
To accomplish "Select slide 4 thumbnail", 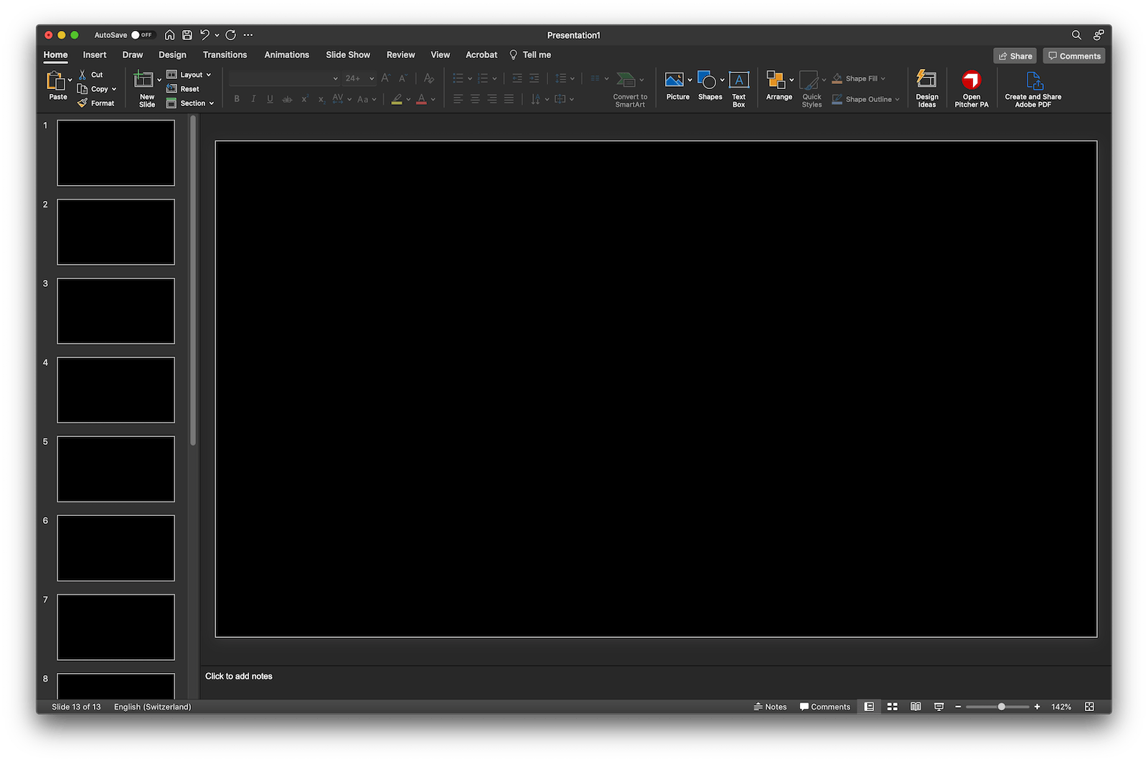I will tap(115, 390).
